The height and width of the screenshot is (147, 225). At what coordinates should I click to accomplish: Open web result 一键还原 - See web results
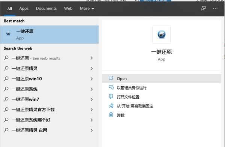(49, 58)
